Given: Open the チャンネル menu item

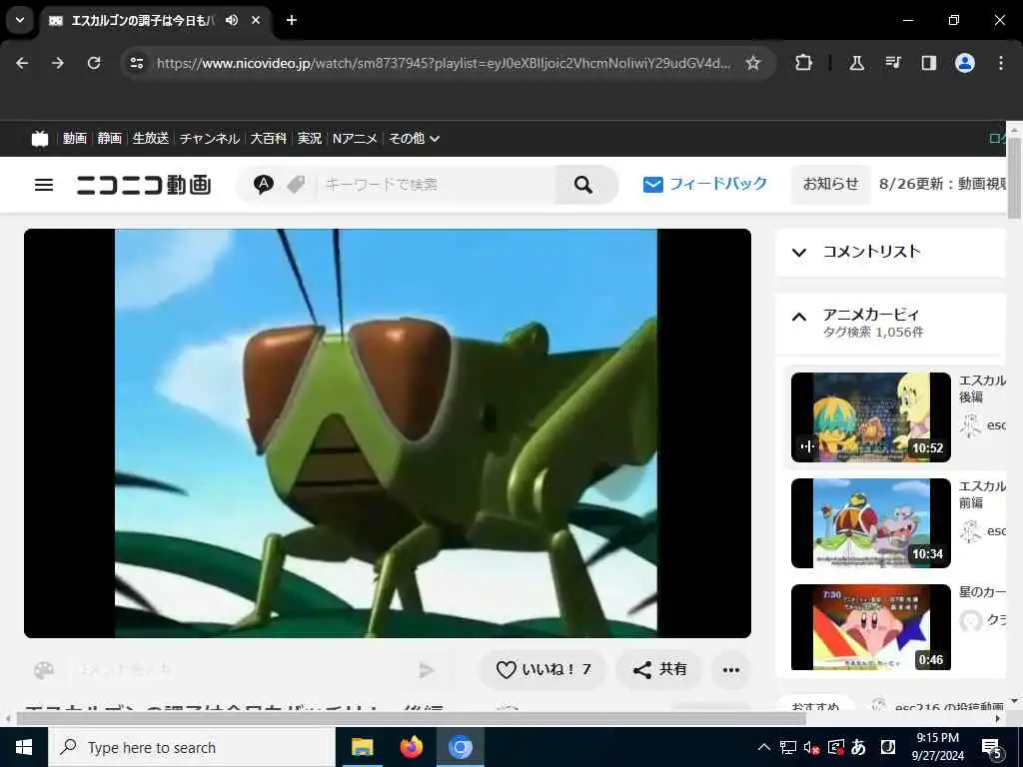Looking at the screenshot, I should click(210, 138).
